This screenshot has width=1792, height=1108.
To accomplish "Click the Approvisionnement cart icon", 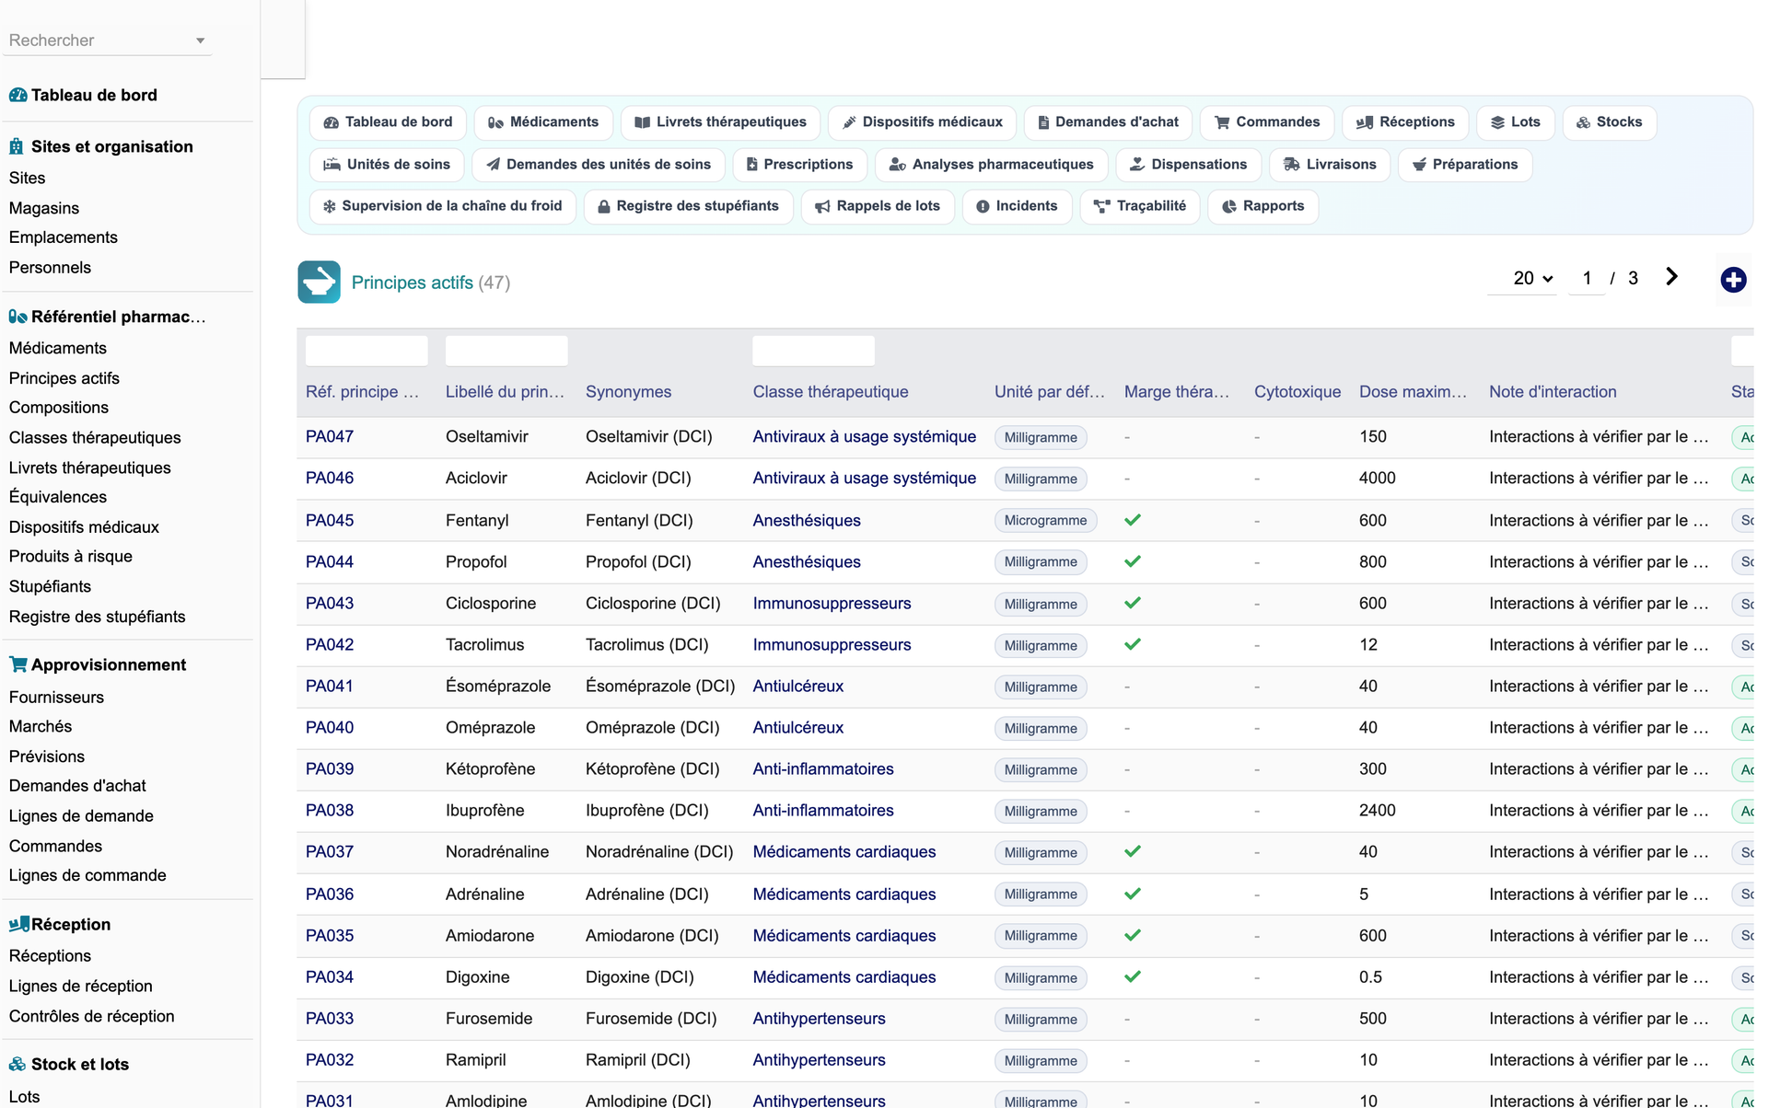I will pos(17,664).
